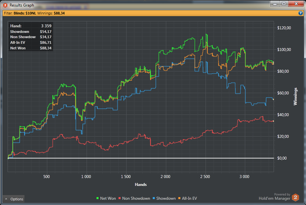The width and height of the screenshot is (306, 205).
Task: Click the Hold'em Manager 2 logo badge
Action: point(296,197)
